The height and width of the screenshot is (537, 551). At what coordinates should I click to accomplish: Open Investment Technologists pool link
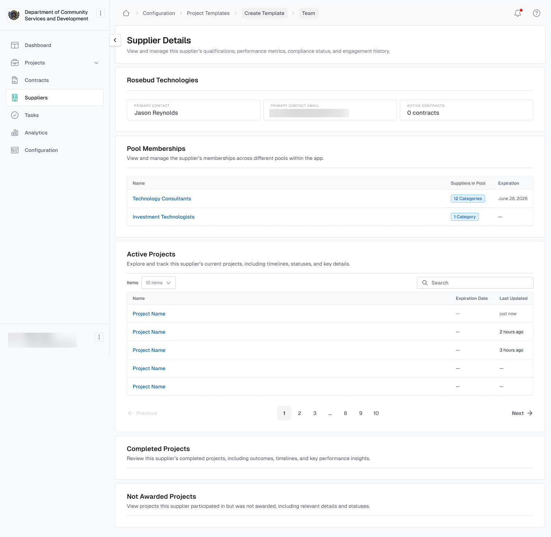point(164,217)
